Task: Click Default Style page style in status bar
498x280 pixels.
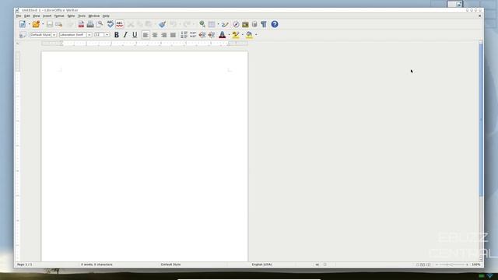Action: click(x=170, y=264)
